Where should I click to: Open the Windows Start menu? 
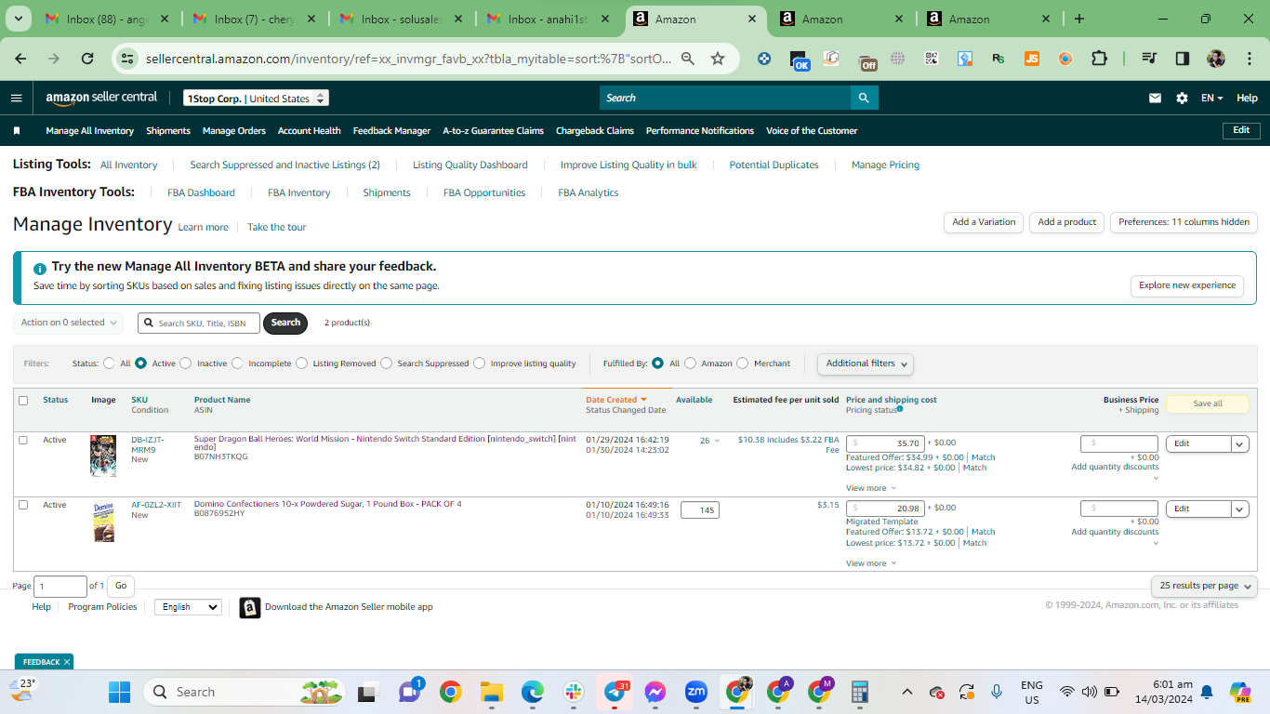[x=120, y=692]
